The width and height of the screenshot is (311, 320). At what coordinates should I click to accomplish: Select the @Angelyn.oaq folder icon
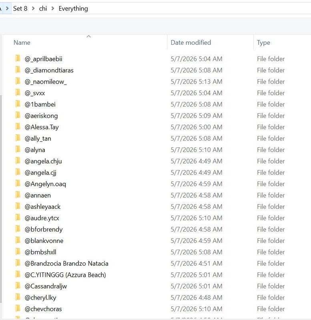18,184
